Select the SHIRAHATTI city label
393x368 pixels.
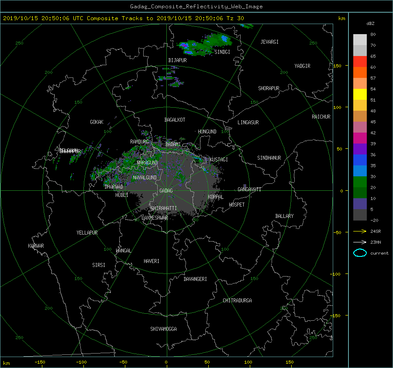coord(164,208)
